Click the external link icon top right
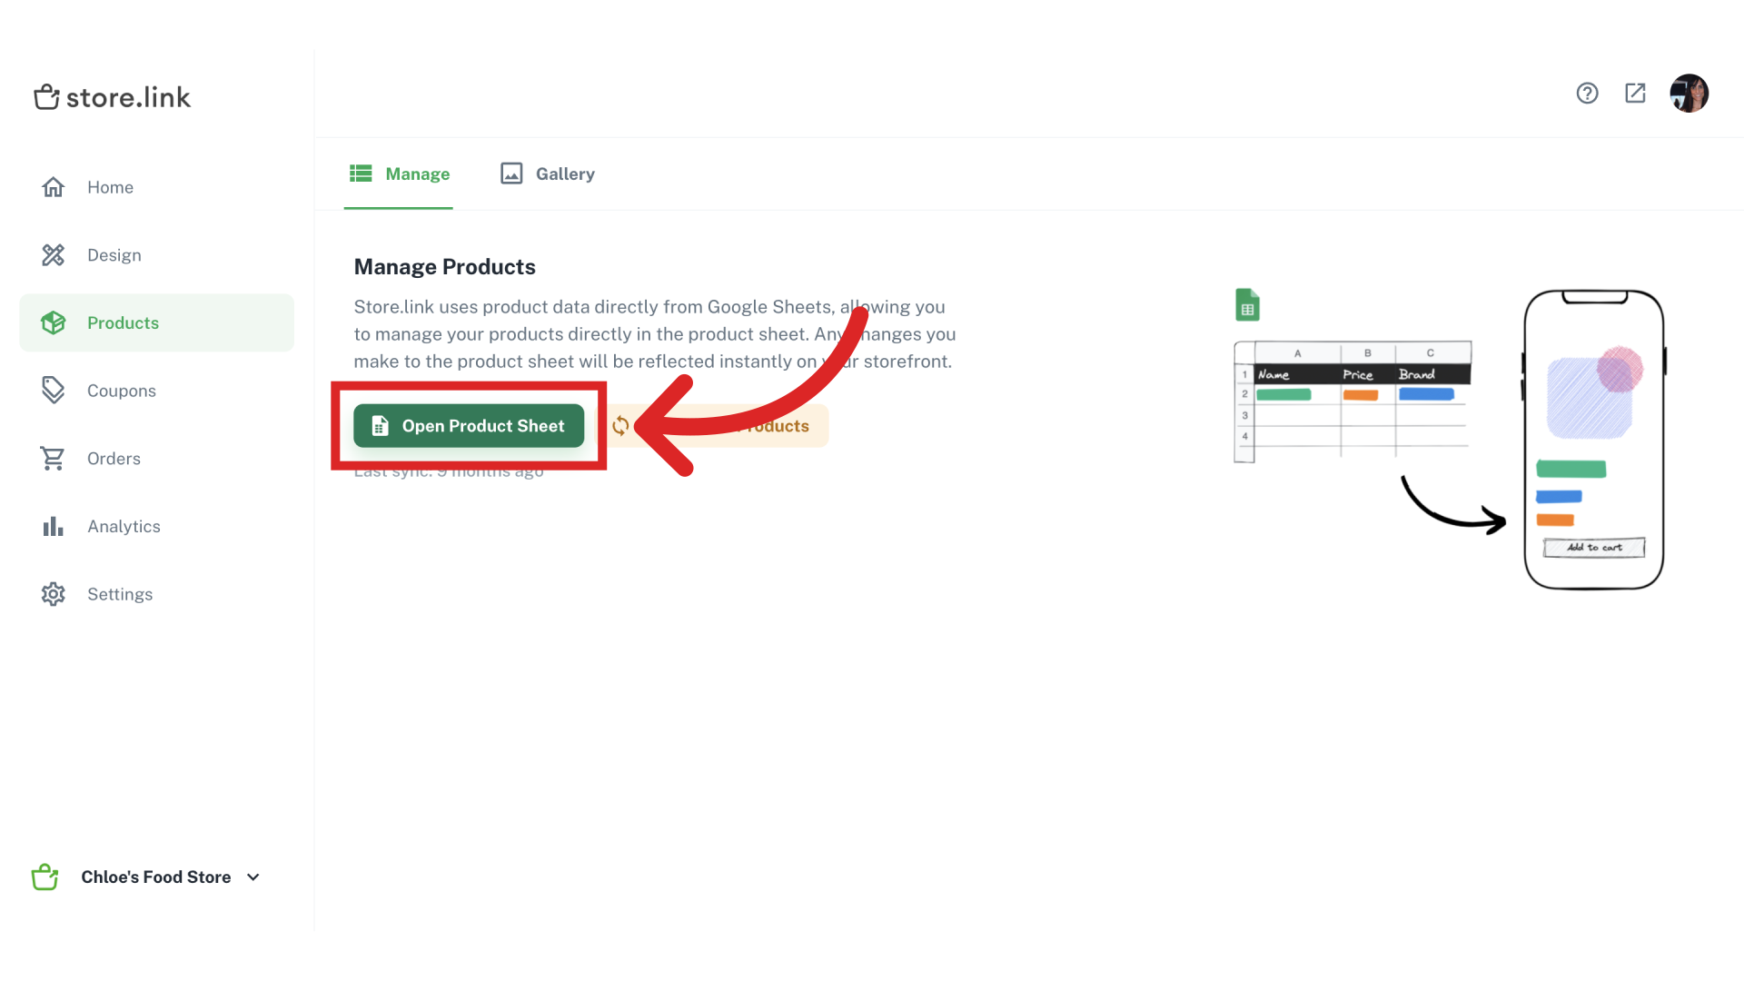The height and width of the screenshot is (981, 1744). (1635, 94)
